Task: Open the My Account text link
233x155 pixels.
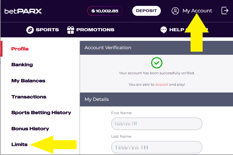Action: (x=197, y=11)
